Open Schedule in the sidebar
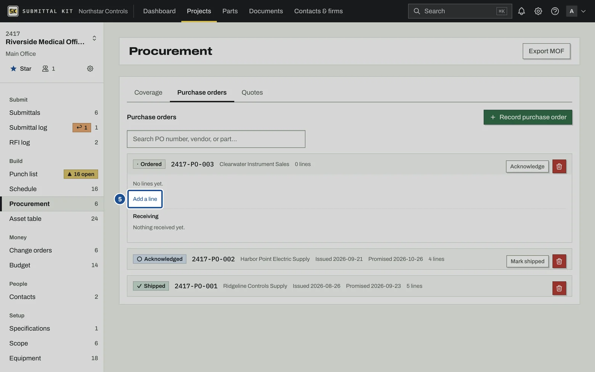This screenshot has width=595, height=372. 52,189
